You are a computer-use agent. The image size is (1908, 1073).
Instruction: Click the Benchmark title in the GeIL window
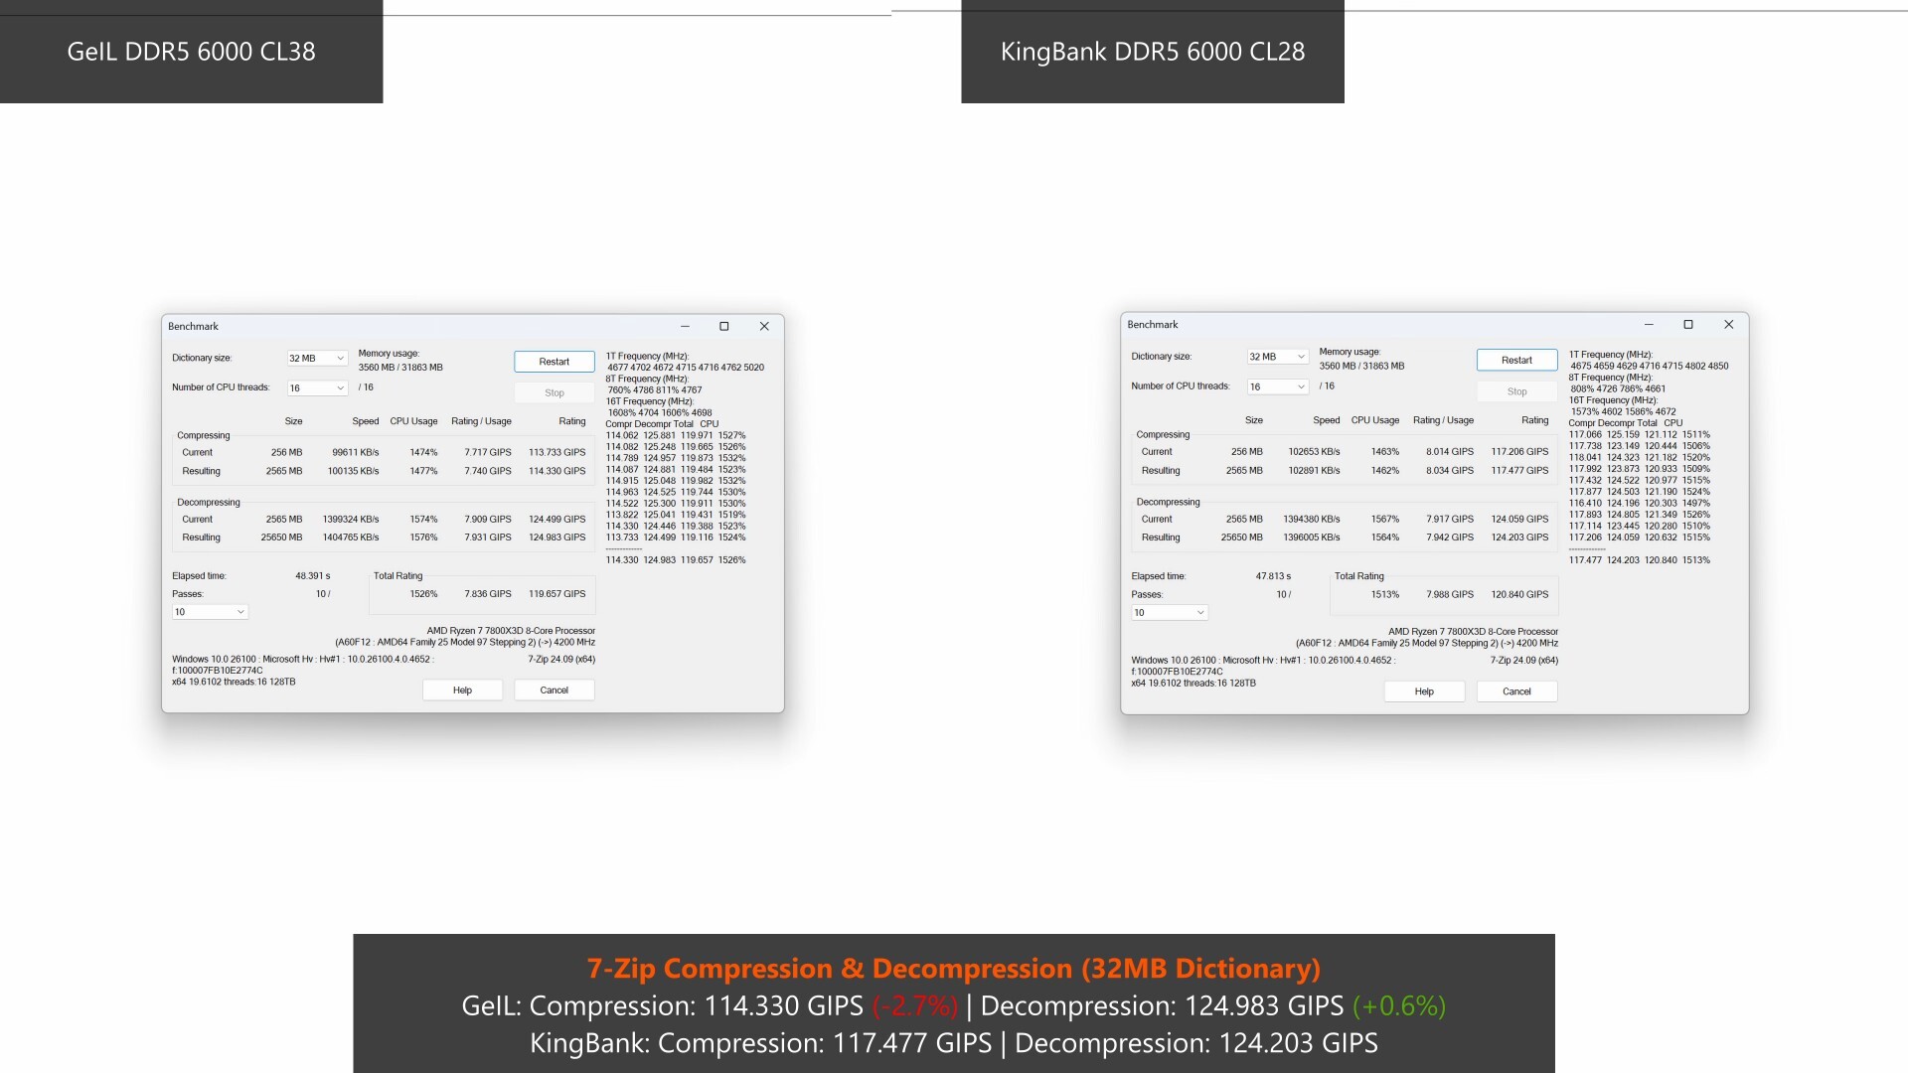pos(193,327)
